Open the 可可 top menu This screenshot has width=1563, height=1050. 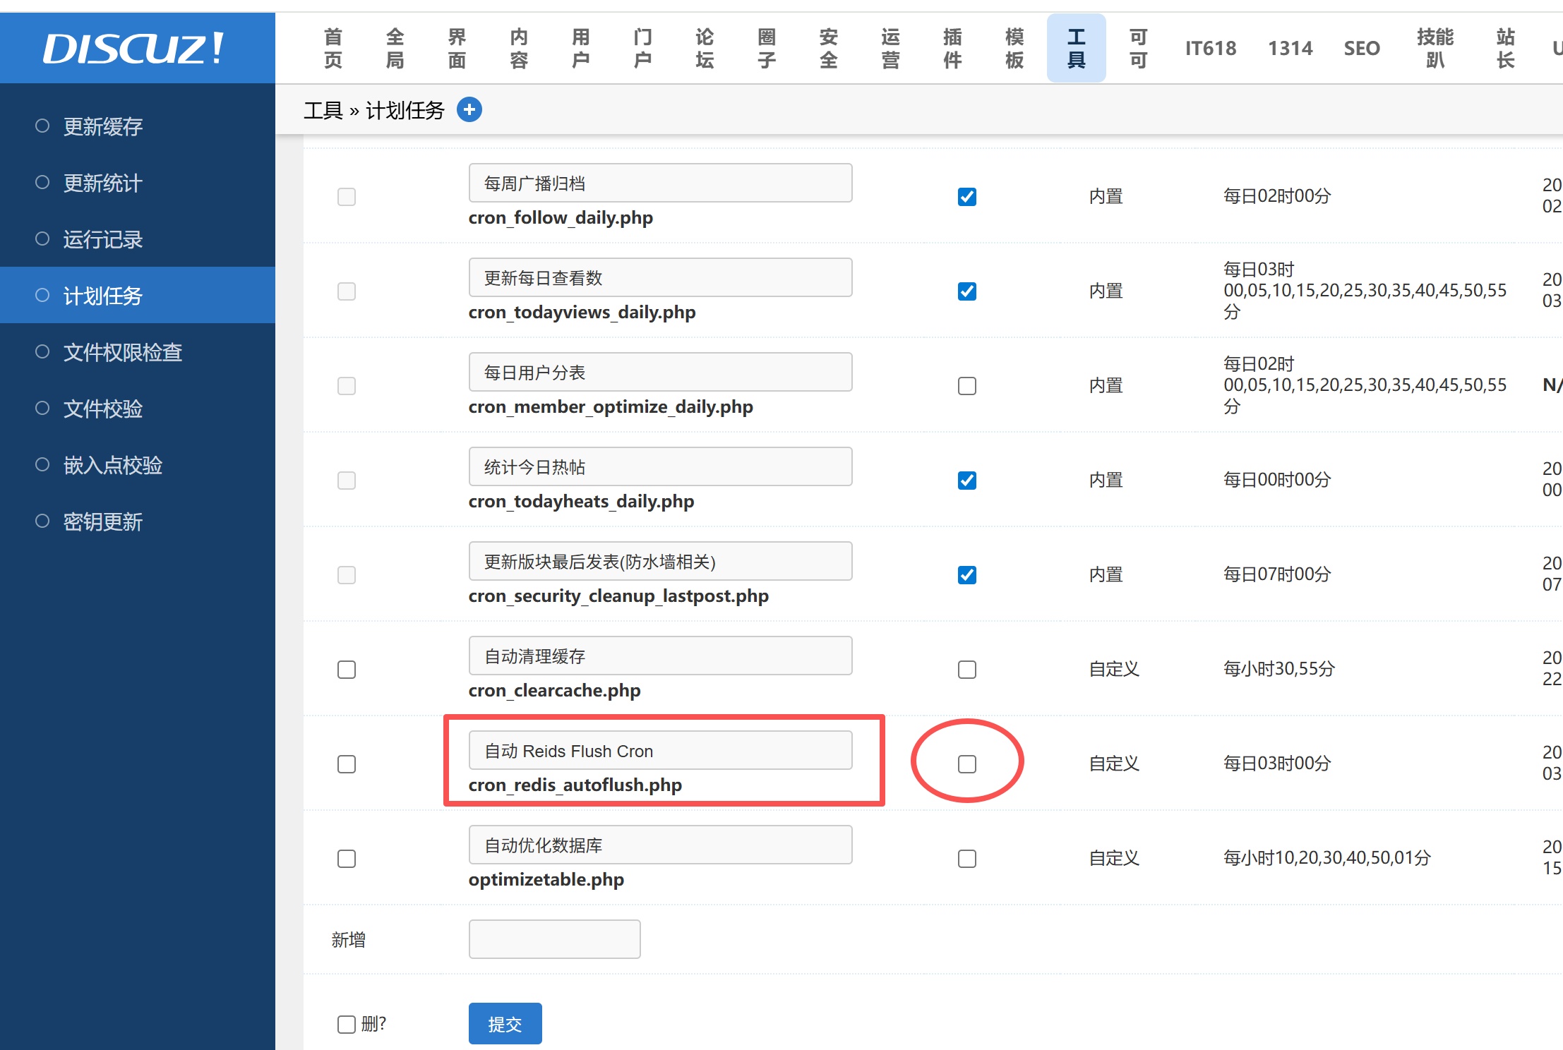(x=1139, y=48)
